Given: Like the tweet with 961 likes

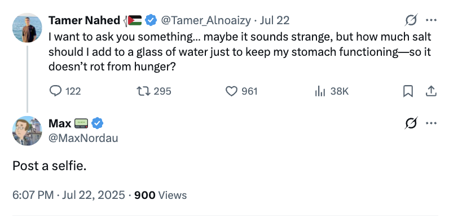Looking at the screenshot, I should coord(241,91).
